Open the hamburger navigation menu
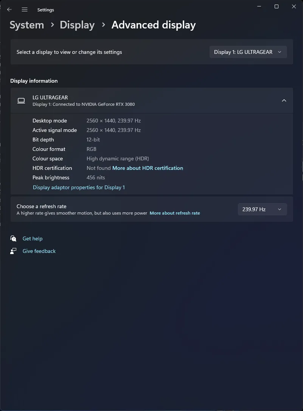 (25, 10)
